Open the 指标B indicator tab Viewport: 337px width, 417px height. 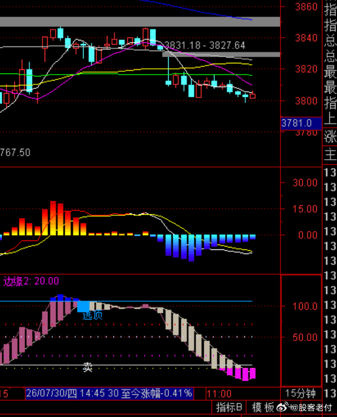229,407
